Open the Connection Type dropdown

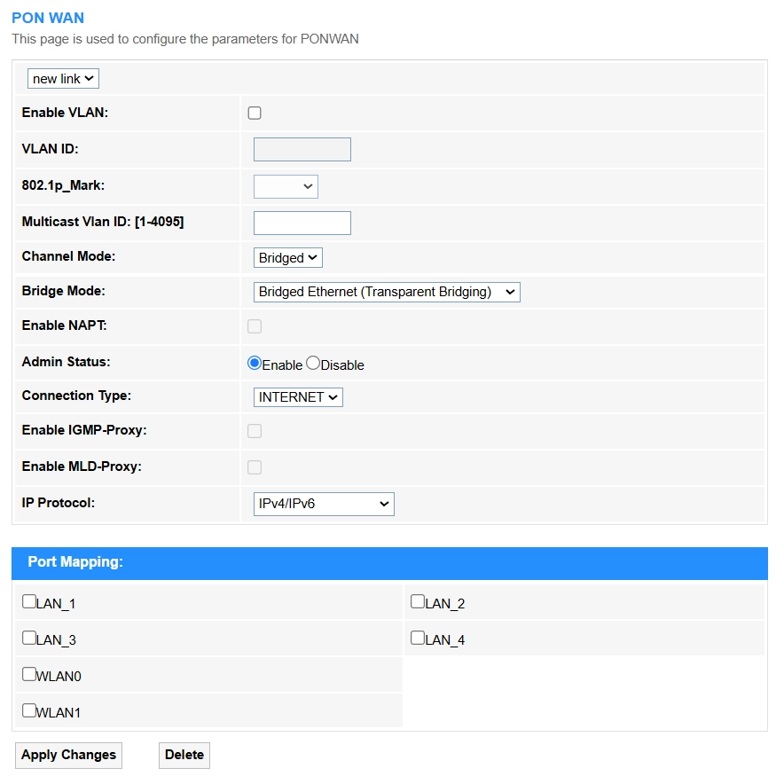(298, 397)
